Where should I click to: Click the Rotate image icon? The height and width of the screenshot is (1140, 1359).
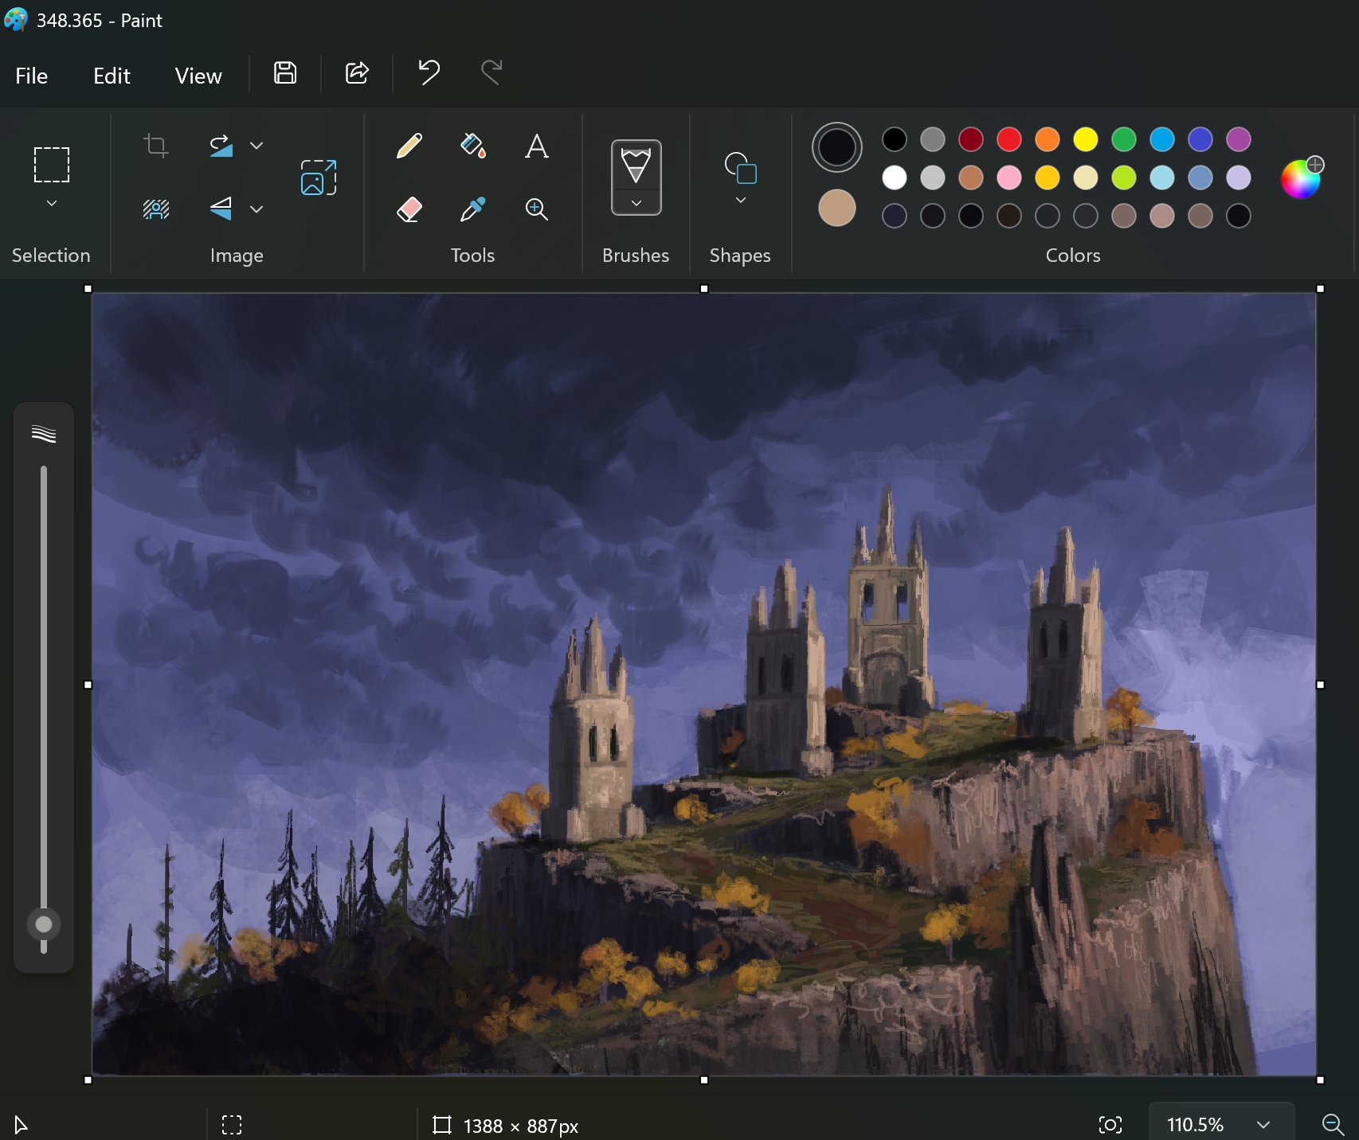click(221, 146)
